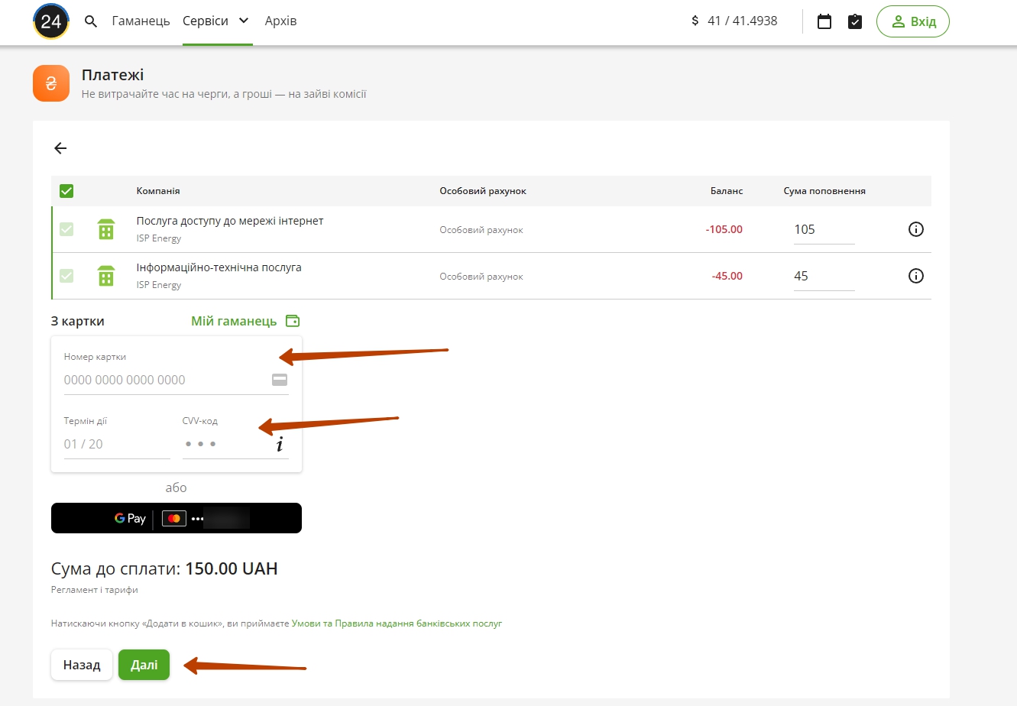Click the balance value -105.00
Viewport: 1017px width, 706px height.
coord(724,229)
